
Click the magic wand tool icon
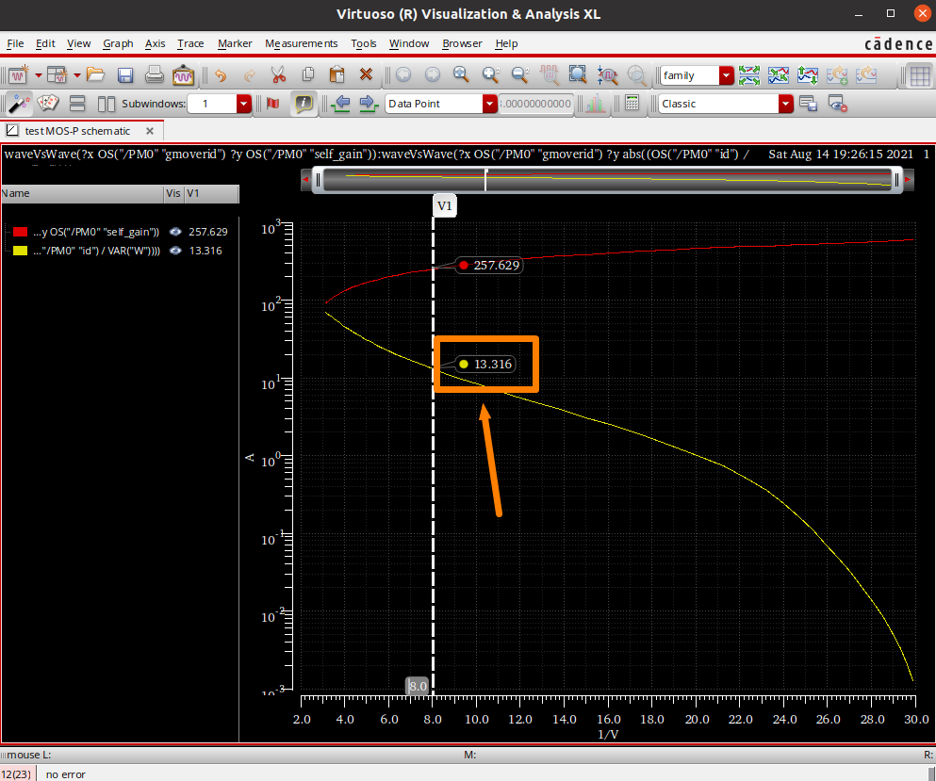click(x=18, y=104)
